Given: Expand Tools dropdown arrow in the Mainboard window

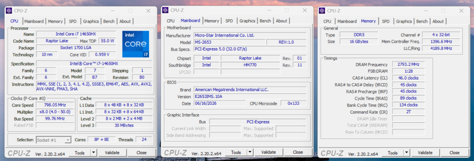Looking at the screenshot, I should coord(250,152).
